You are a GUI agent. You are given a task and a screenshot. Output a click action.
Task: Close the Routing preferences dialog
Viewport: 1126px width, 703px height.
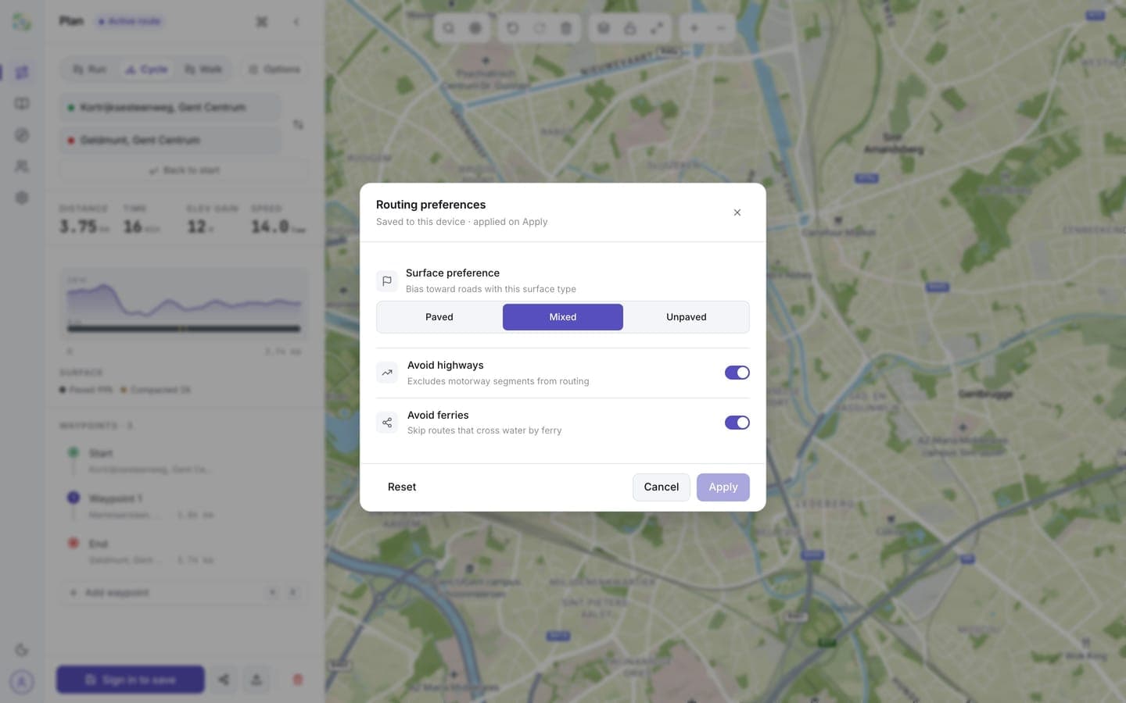click(737, 212)
